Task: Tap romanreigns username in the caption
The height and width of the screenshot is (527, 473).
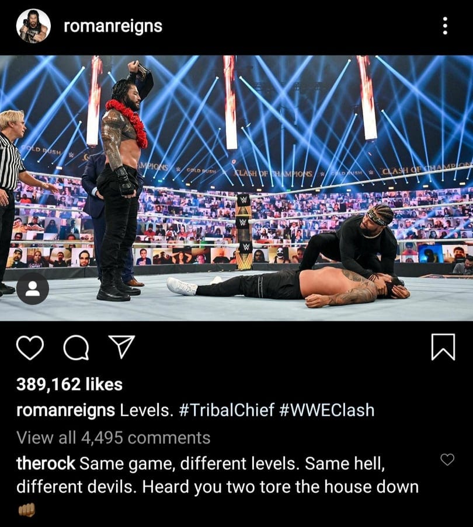Action: point(65,410)
